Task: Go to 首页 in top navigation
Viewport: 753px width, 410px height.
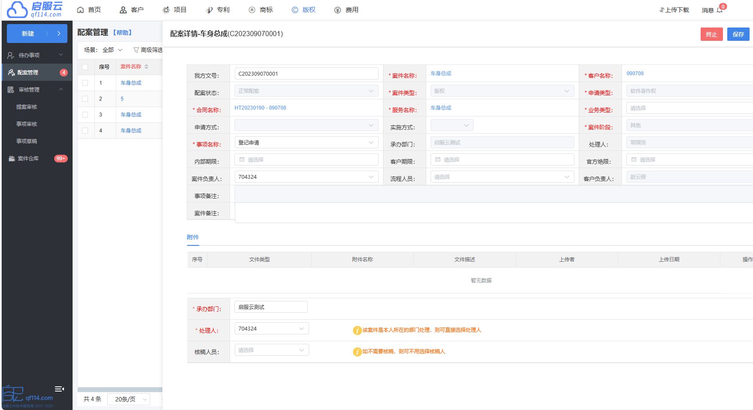Action: pyautogui.click(x=89, y=10)
